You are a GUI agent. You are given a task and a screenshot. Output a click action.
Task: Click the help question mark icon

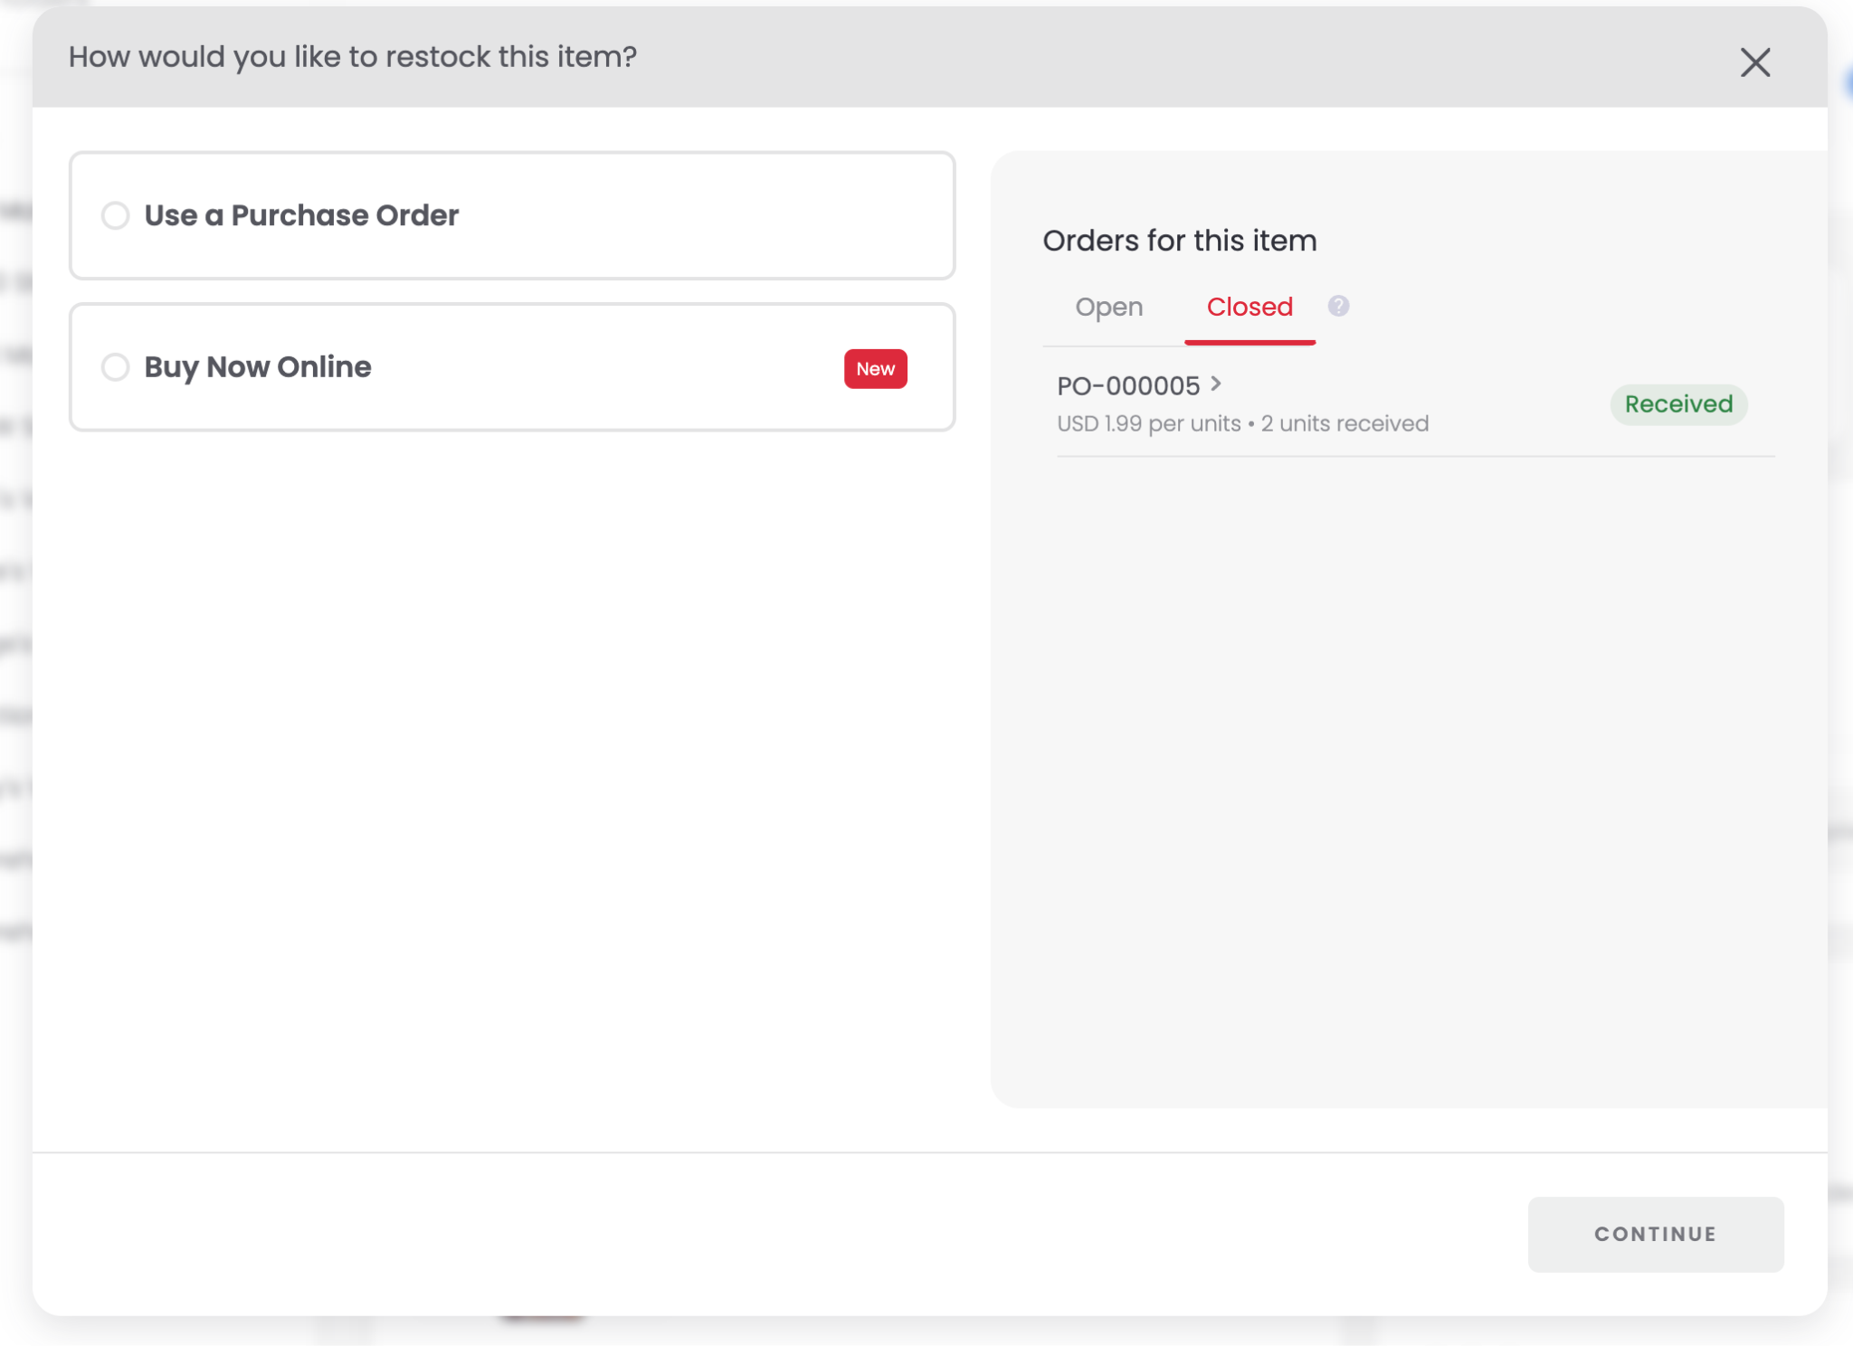click(1338, 307)
